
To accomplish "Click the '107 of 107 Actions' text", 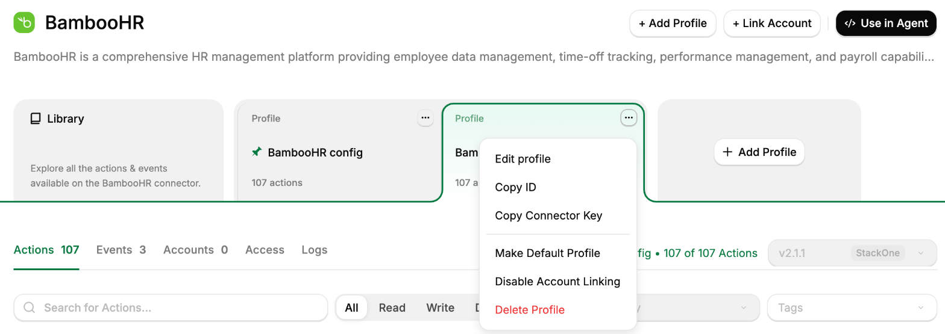I will click(711, 253).
